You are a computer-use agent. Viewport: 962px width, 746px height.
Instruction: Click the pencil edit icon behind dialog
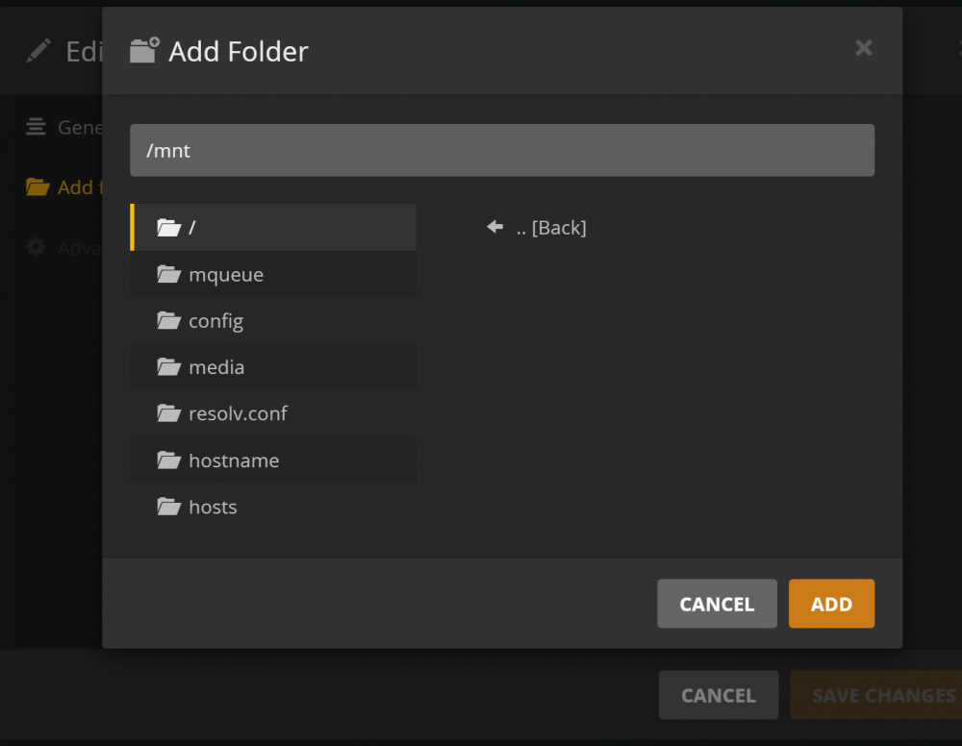click(38, 51)
